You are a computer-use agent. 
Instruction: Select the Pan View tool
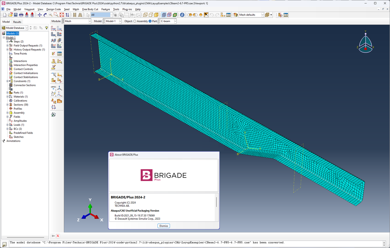coord(39,15)
